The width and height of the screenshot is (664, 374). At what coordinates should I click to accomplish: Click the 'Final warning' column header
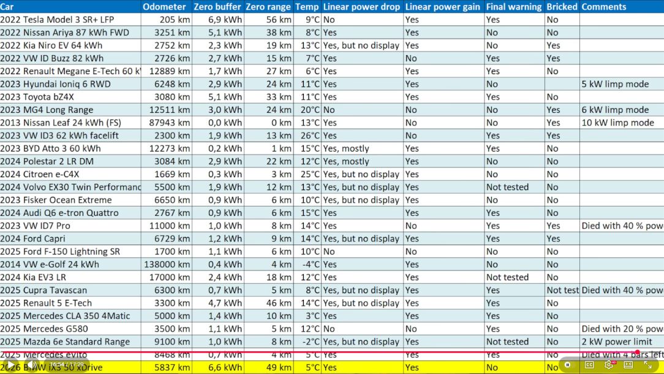tap(514, 7)
